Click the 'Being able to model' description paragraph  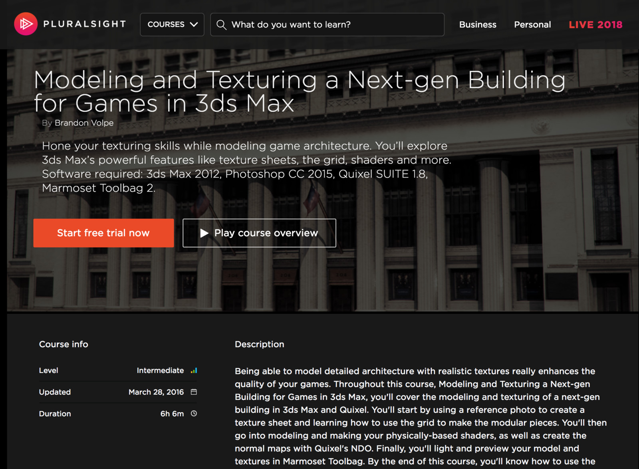pos(421,416)
